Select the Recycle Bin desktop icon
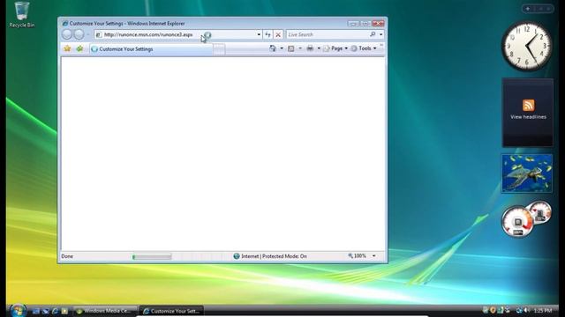 click(x=22, y=15)
